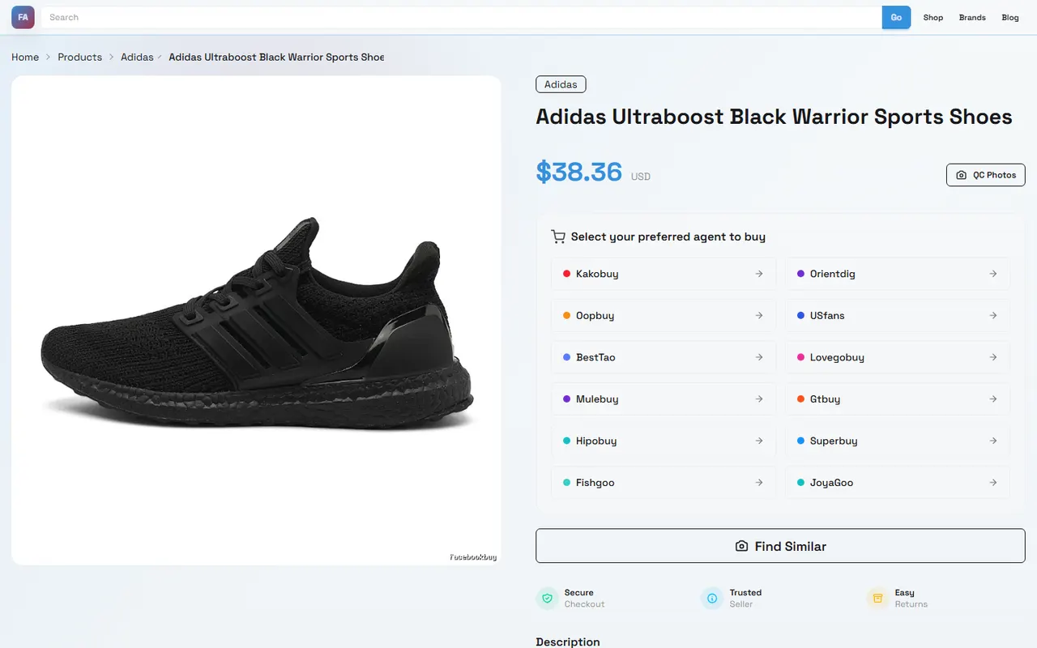Viewport: 1037px width, 648px height.
Task: Click the arrow icon on BestTao row
Action: point(759,357)
